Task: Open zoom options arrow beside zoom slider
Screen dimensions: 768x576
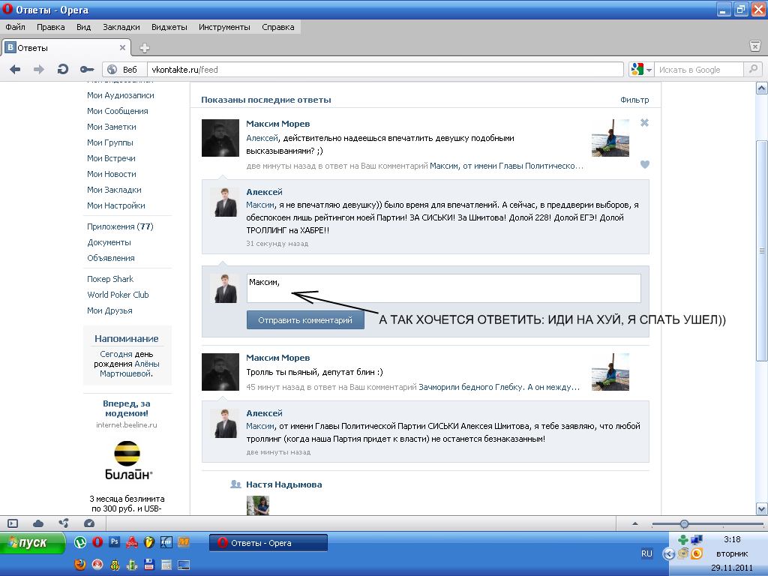Action: [635, 523]
